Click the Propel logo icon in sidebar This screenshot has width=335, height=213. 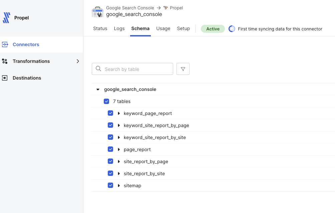click(x=6, y=18)
